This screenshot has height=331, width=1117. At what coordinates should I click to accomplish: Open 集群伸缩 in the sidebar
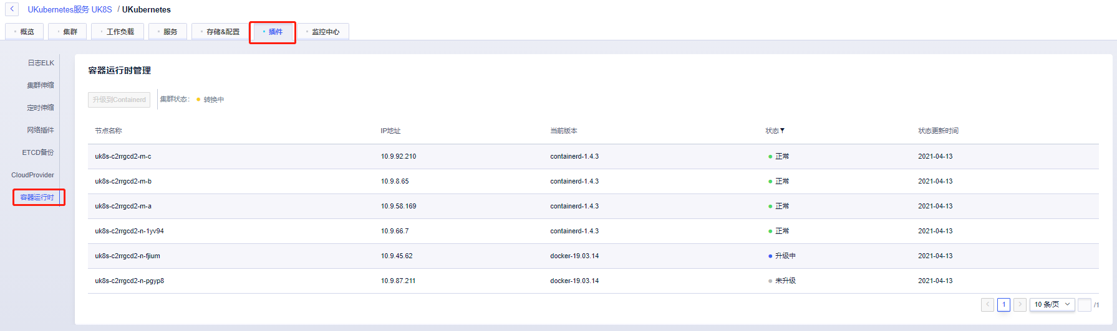tap(41, 85)
